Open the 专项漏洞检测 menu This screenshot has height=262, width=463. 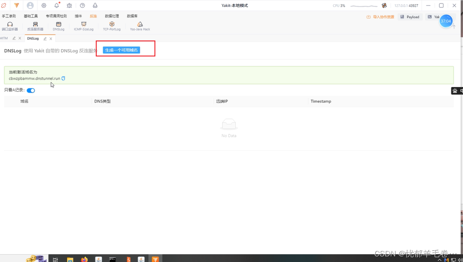point(56,16)
